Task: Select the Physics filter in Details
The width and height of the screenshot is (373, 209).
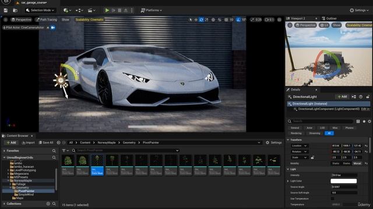Action: tap(349, 128)
